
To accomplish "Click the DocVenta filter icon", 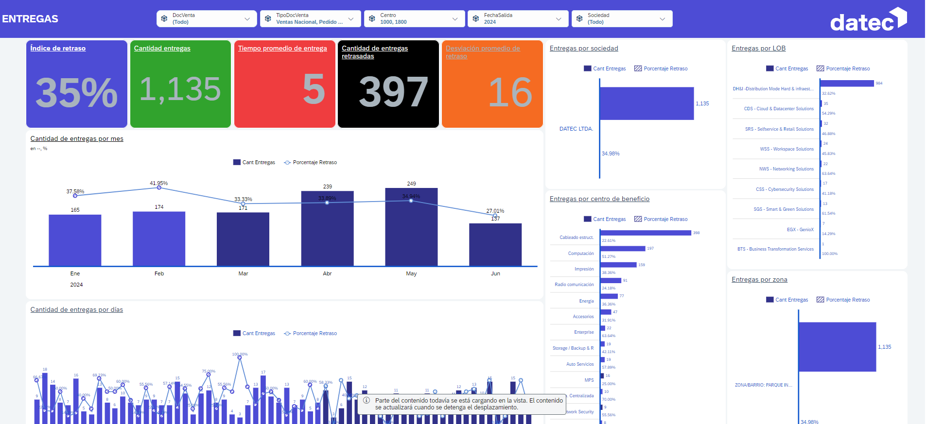I will 164,19.
